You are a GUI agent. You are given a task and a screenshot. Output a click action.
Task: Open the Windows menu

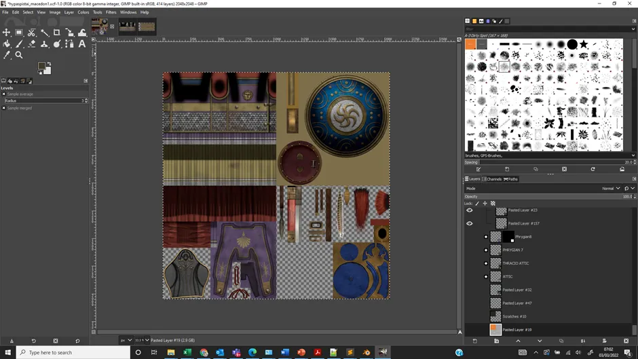click(128, 12)
